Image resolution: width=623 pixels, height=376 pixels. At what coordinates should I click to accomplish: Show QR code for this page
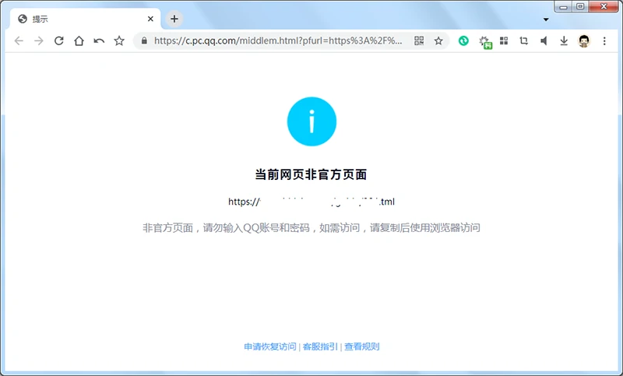pyautogui.click(x=419, y=41)
